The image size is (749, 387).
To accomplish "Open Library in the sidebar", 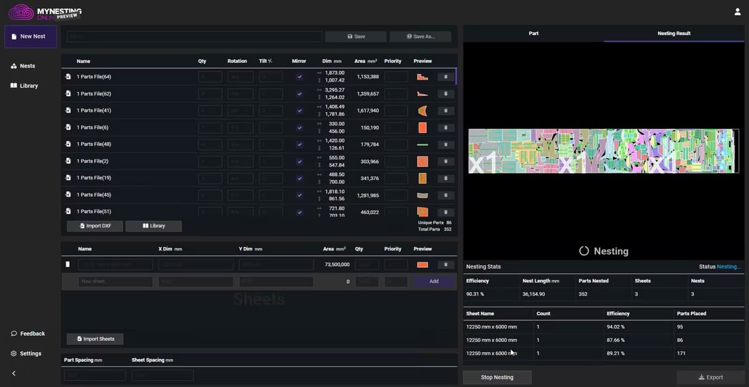I will (x=24, y=85).
